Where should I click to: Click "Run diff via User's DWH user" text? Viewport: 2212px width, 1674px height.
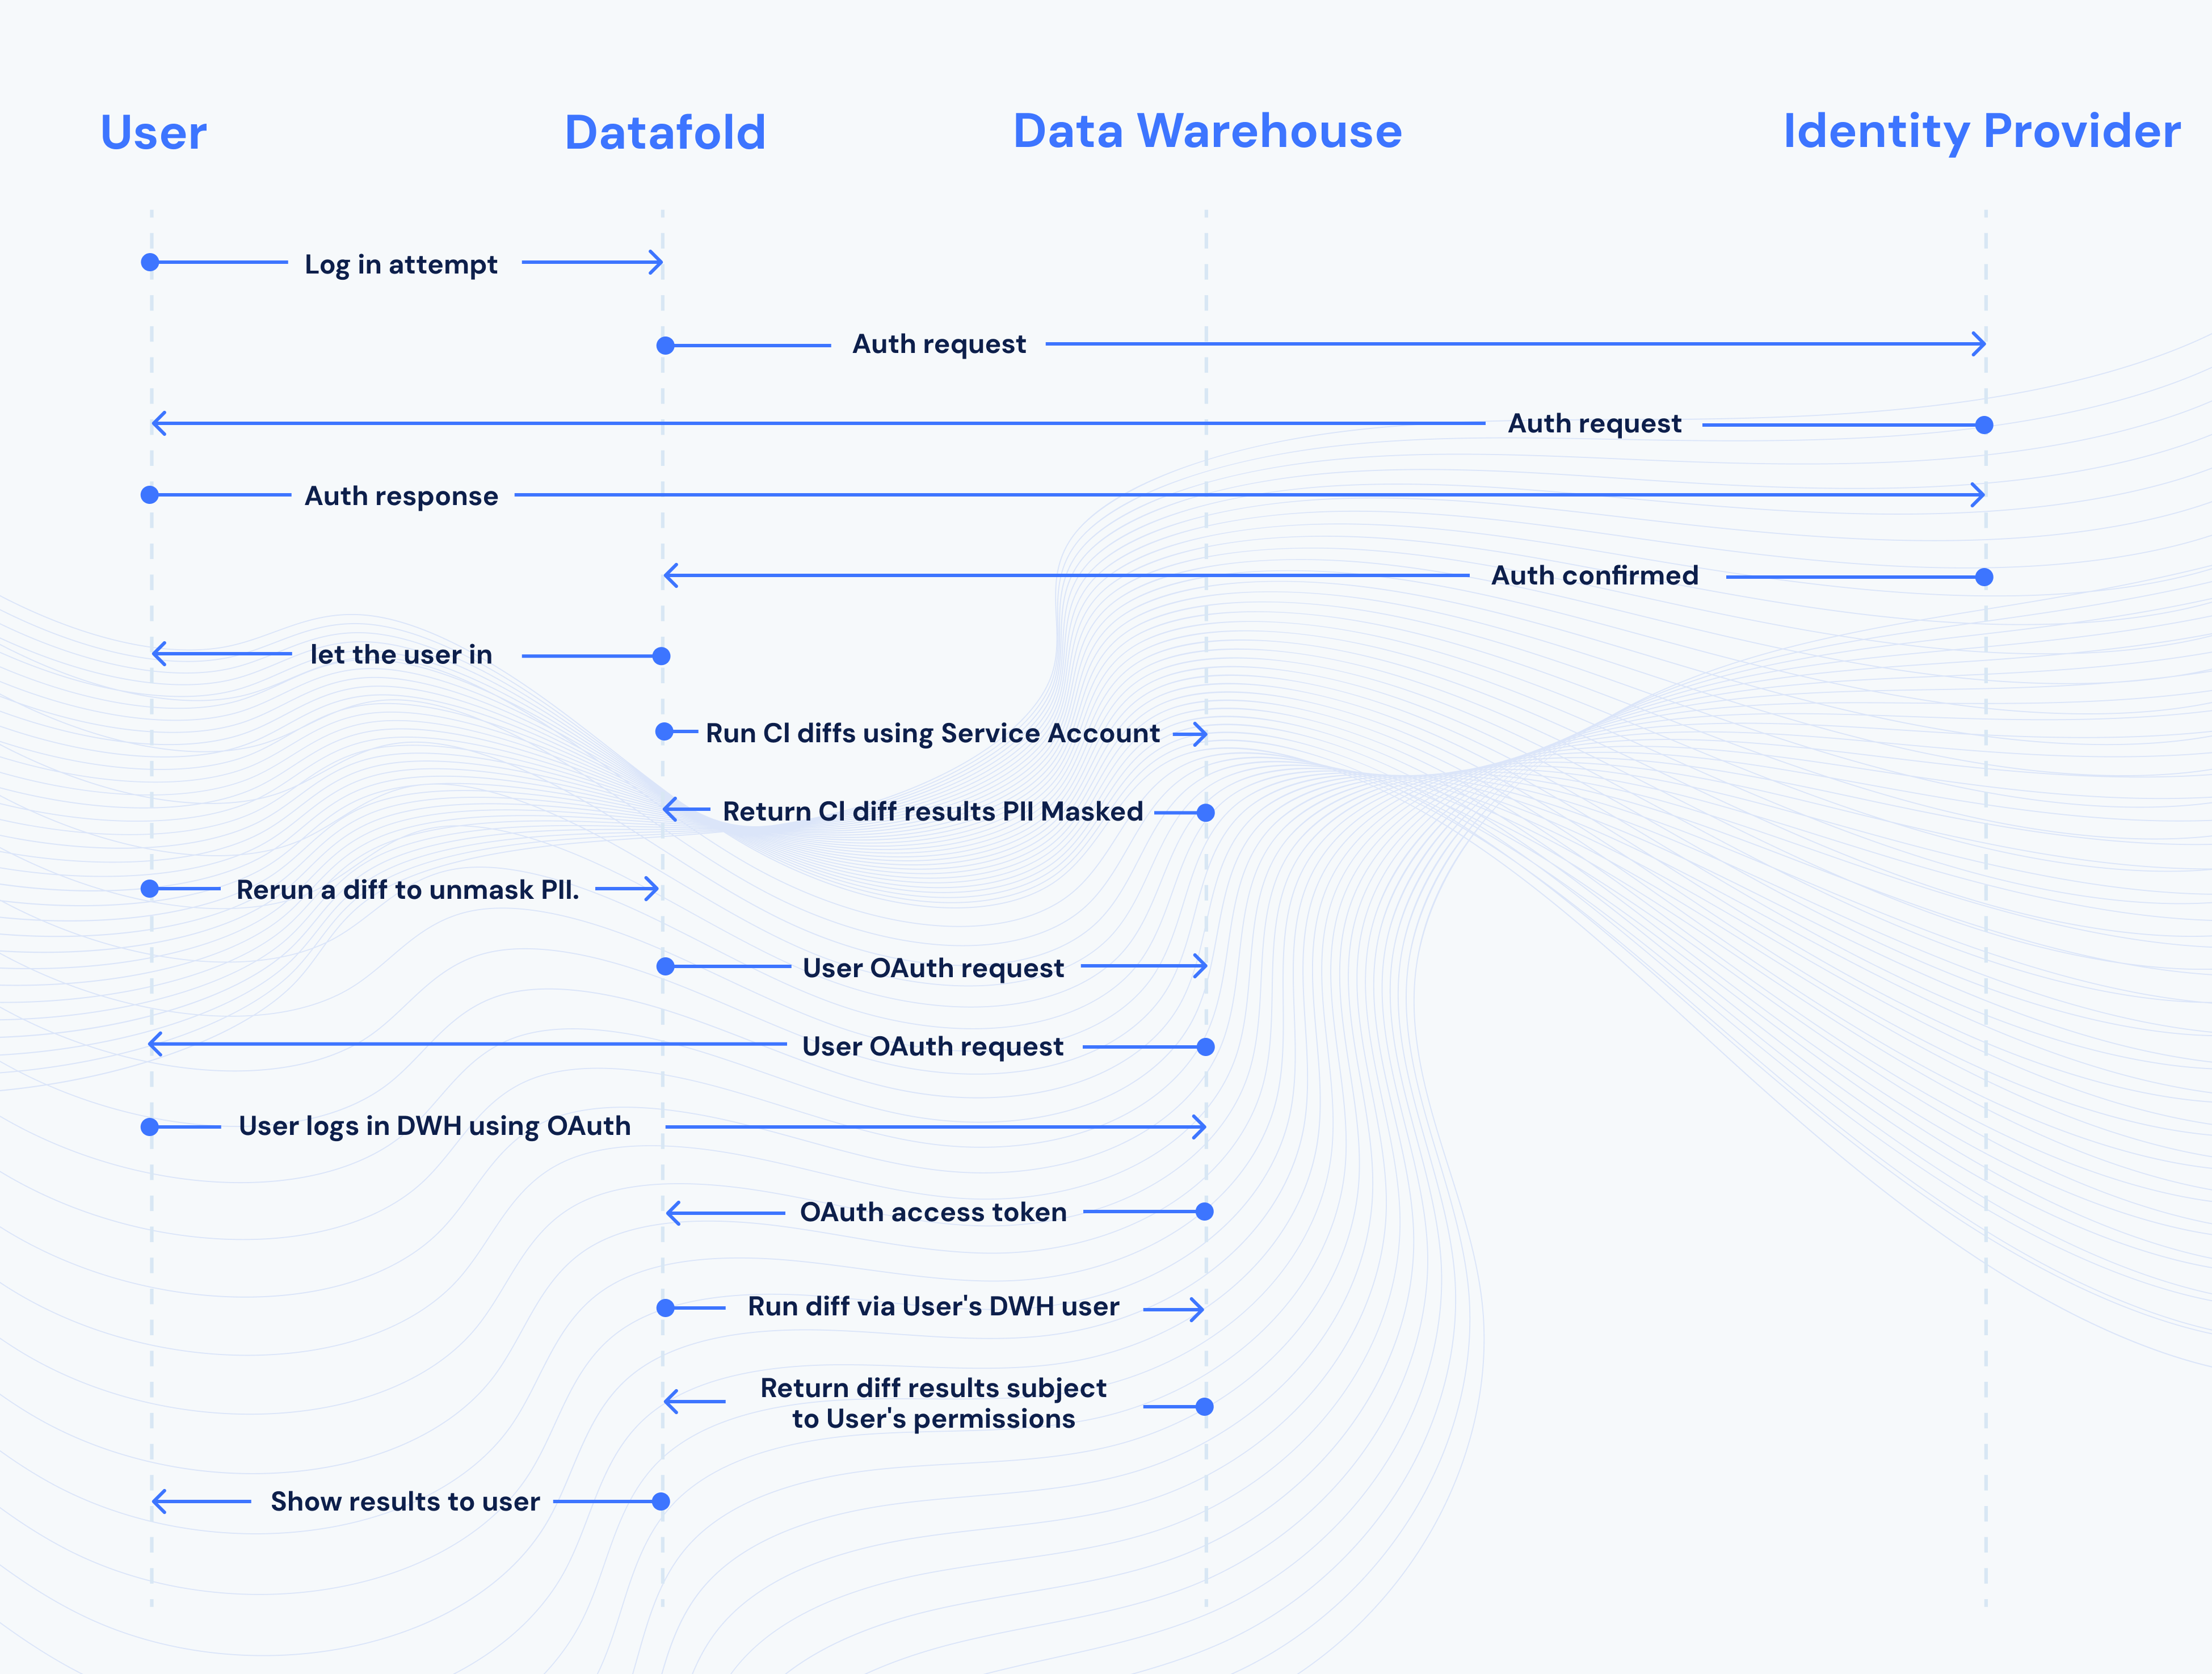[x=933, y=1307]
